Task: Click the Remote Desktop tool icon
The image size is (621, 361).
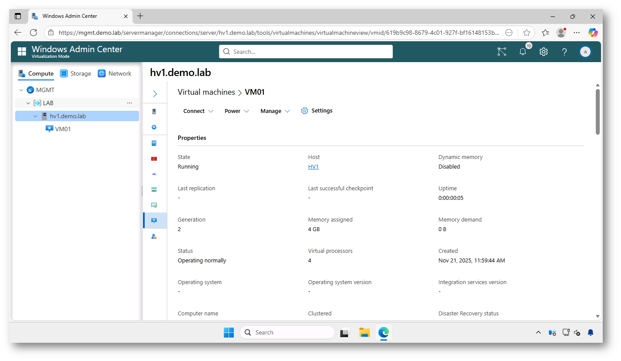Action: pos(154,205)
